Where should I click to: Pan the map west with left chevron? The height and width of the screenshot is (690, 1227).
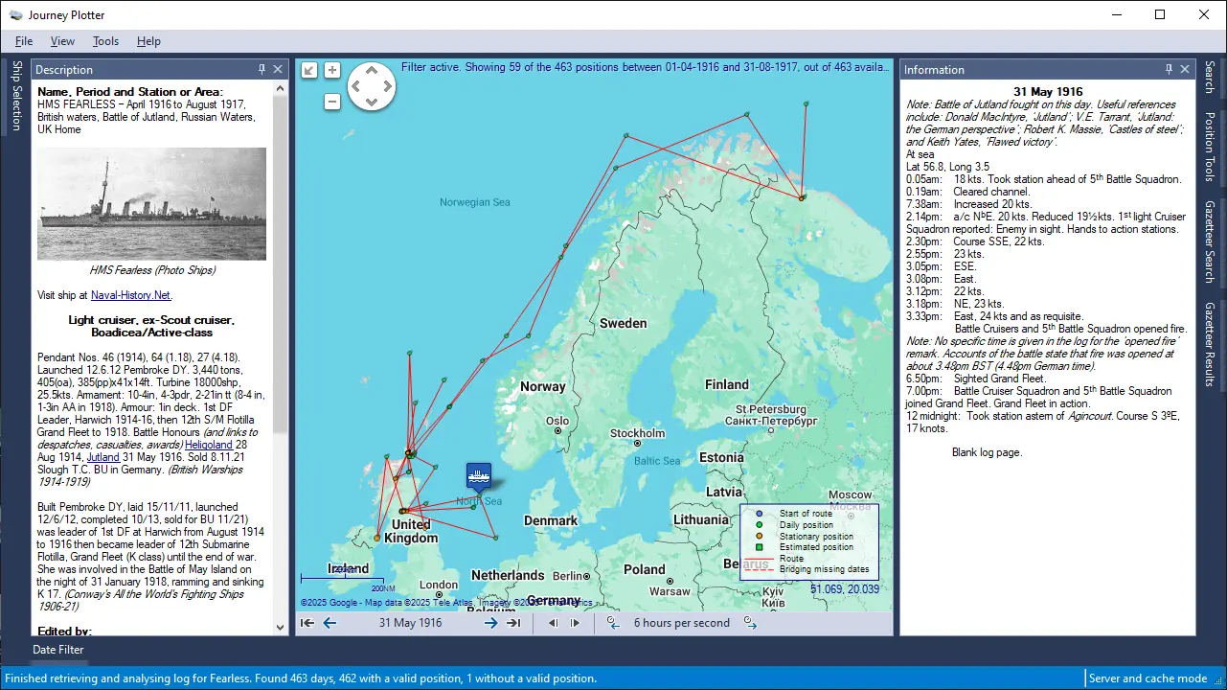(x=355, y=87)
